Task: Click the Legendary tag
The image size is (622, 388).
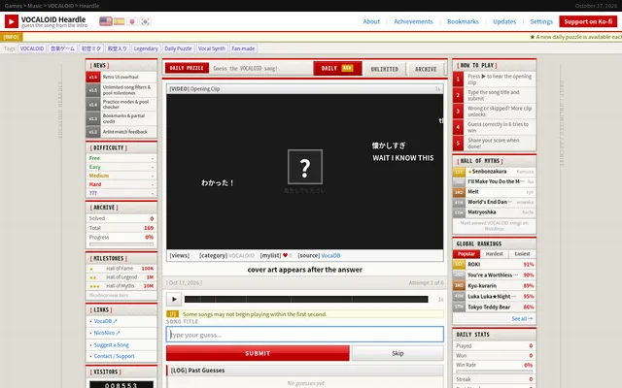Action: [146, 48]
